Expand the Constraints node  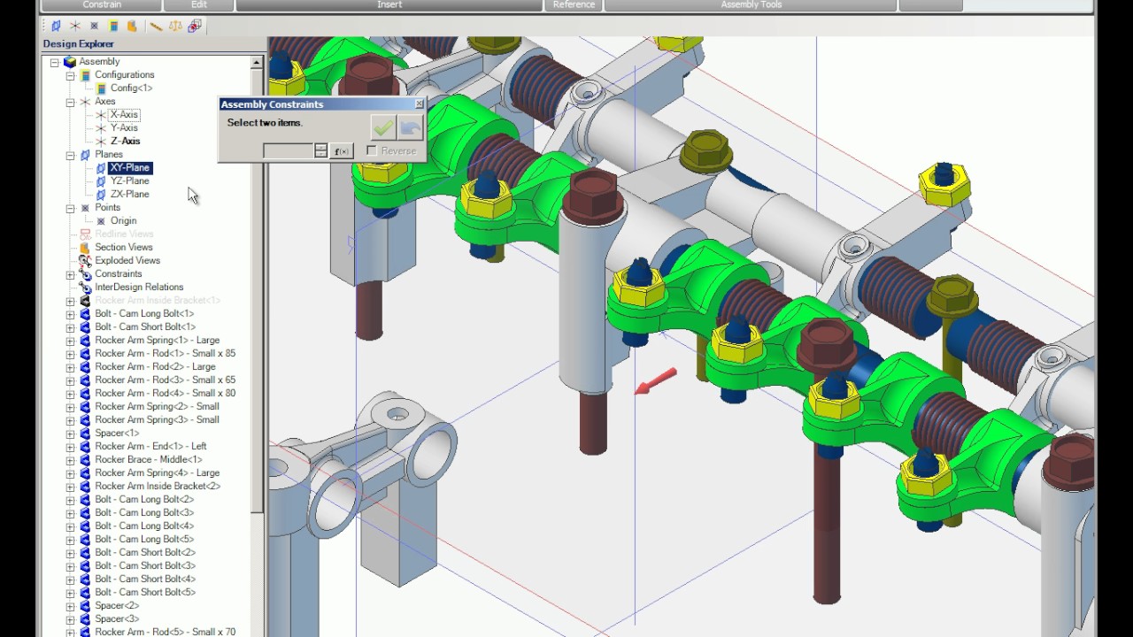(71, 274)
